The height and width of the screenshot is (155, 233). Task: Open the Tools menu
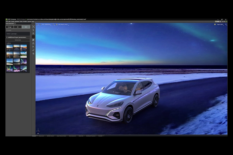point(21,21)
